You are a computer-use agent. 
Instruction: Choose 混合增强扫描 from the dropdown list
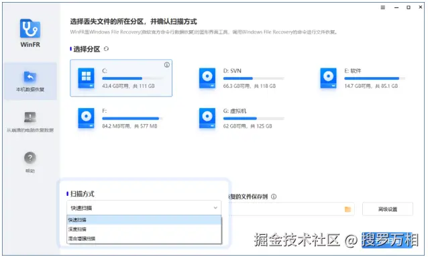tap(144, 239)
